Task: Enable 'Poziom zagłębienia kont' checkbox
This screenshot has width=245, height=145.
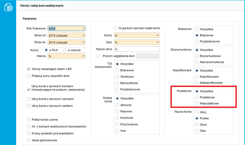Action: pos(98,56)
